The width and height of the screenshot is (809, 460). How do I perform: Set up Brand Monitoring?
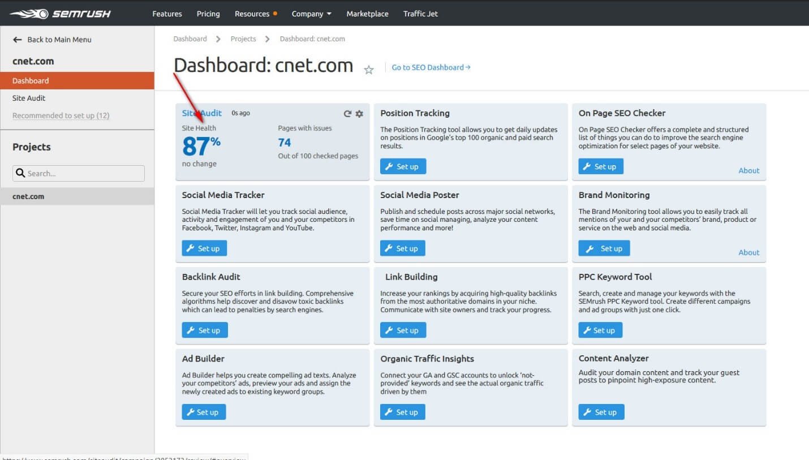click(x=604, y=248)
